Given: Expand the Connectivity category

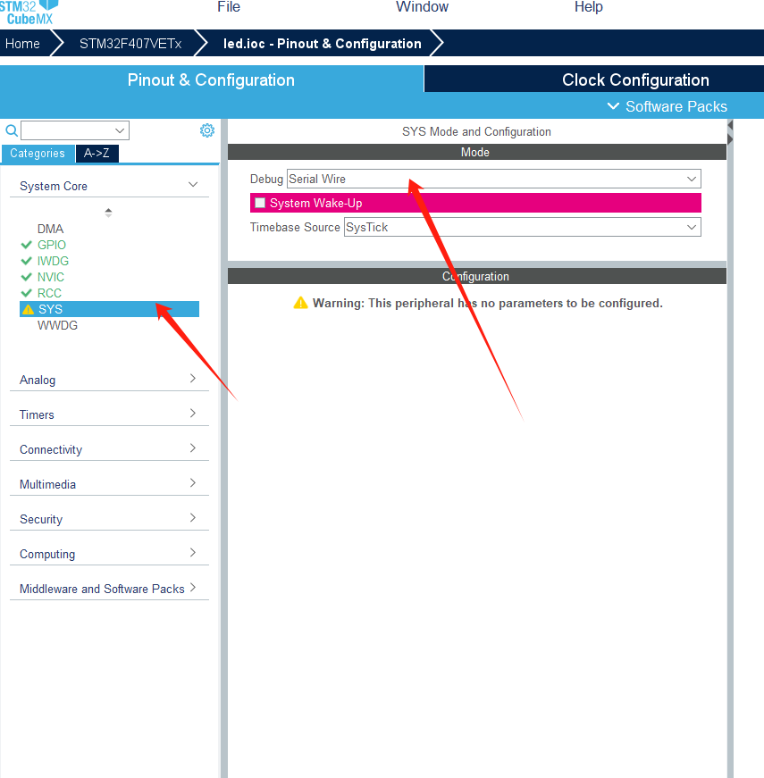Looking at the screenshot, I should (x=109, y=449).
